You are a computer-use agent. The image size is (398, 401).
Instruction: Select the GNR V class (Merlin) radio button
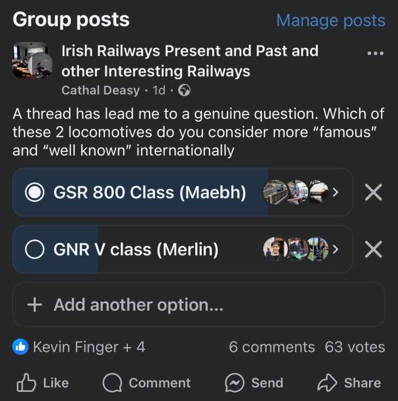pyautogui.click(x=35, y=250)
